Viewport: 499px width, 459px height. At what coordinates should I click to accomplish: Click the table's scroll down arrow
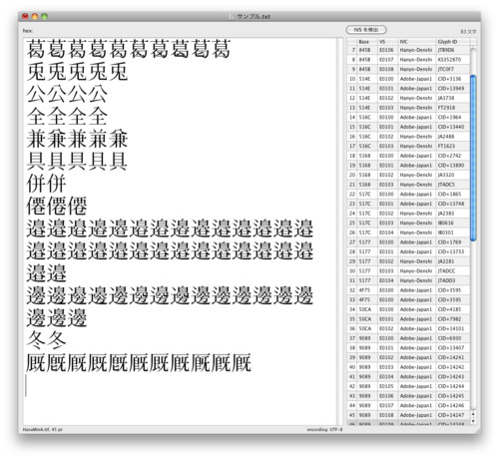473,421
